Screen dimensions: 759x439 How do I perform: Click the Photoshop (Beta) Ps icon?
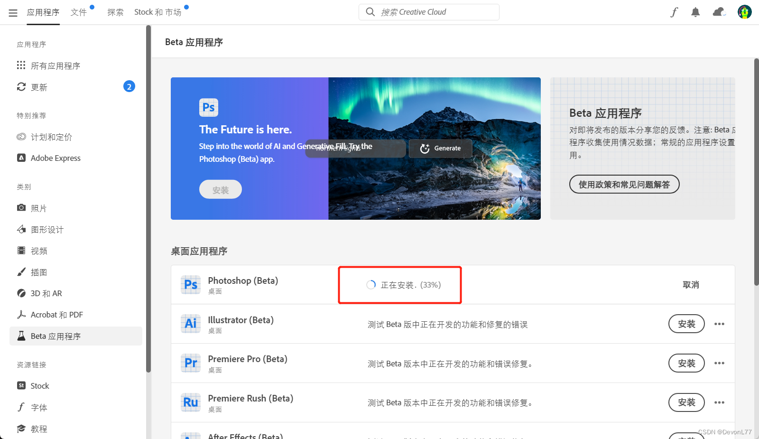191,285
